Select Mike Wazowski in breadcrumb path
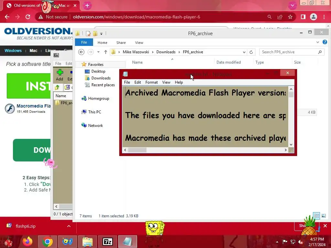Viewport: 331px width, 248px height. [x=136, y=52]
